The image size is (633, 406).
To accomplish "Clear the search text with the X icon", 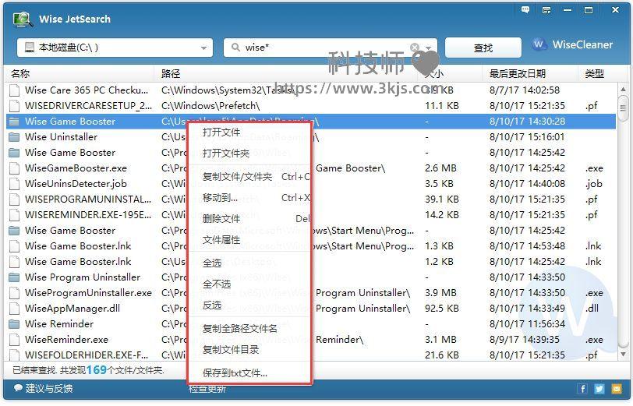I will pyautogui.click(x=415, y=48).
